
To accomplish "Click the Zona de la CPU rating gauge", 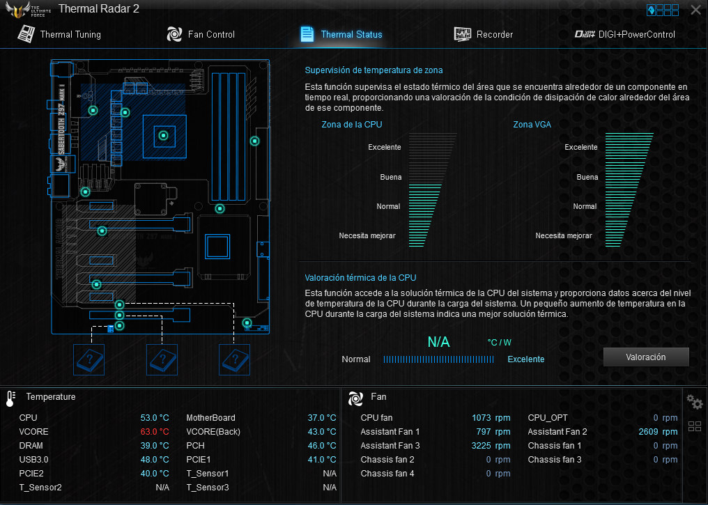I will [432, 190].
